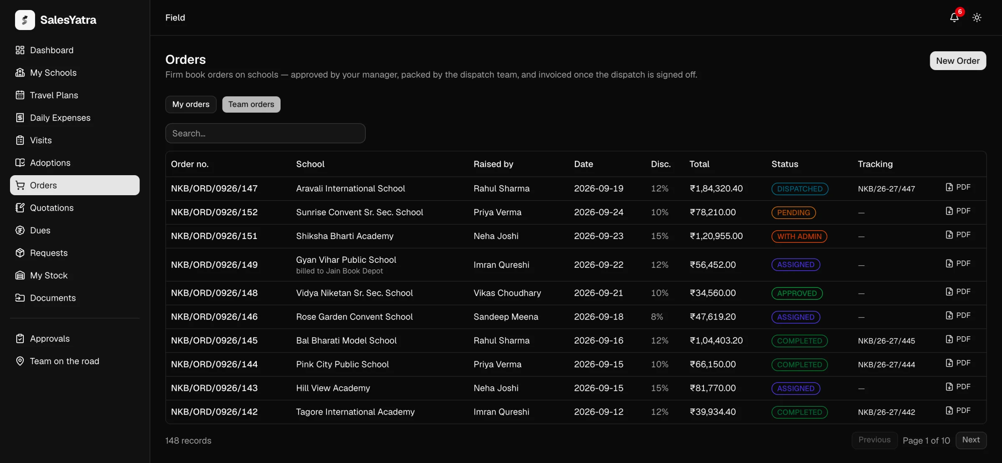The height and width of the screenshot is (463, 1002).
Task: Switch to My orders tab
Action: click(191, 104)
